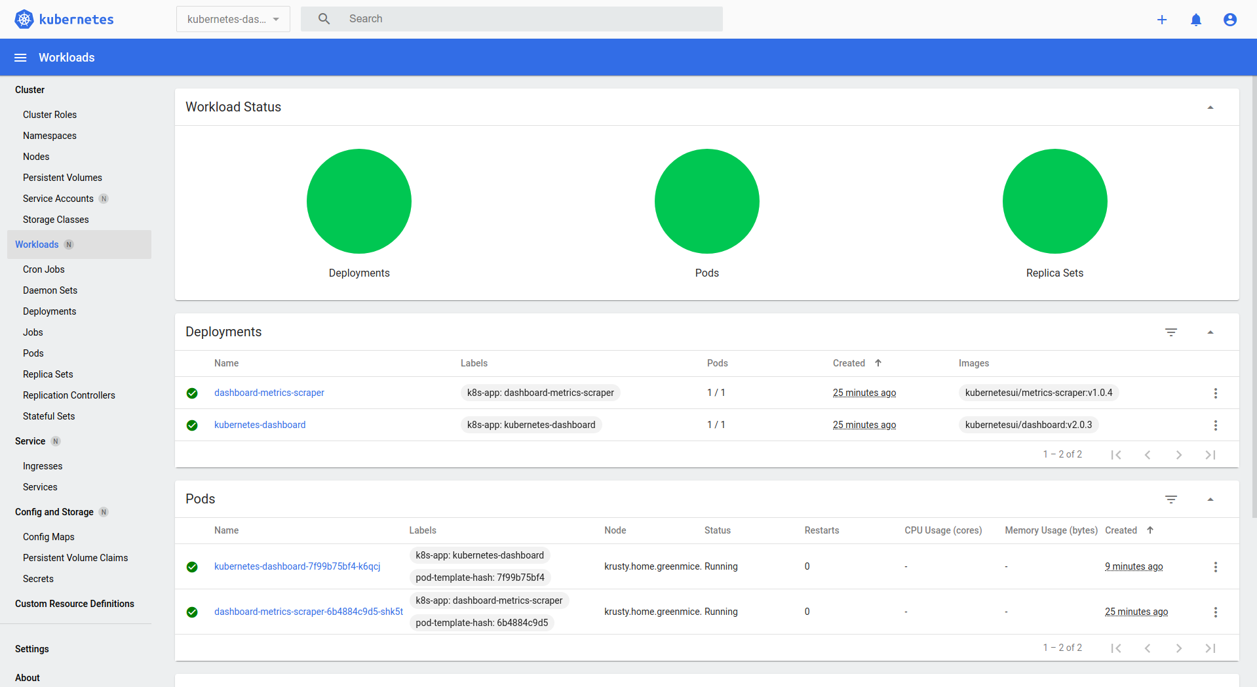
Task: Open Storage Classes in sidebar
Action: point(56,220)
